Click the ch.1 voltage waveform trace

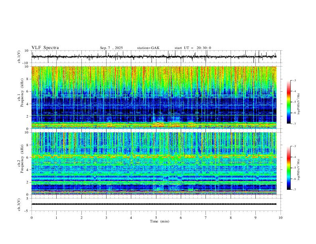pyautogui.click(x=154, y=57)
